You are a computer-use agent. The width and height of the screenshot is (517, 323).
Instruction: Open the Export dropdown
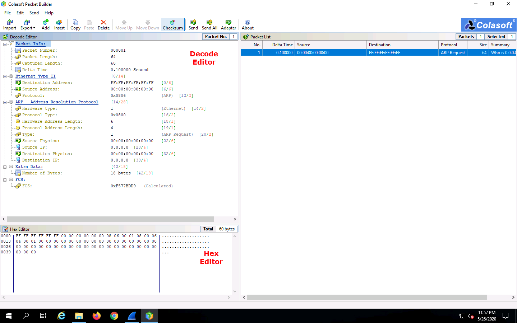tap(28, 25)
